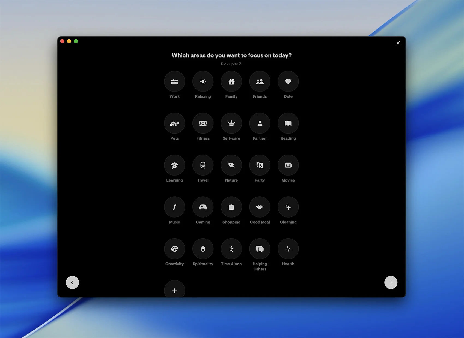Choose the Learning graduation cap icon
The height and width of the screenshot is (338, 464).
point(174,165)
